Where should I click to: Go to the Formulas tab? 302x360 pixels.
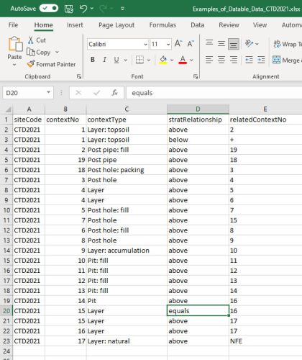163,25
